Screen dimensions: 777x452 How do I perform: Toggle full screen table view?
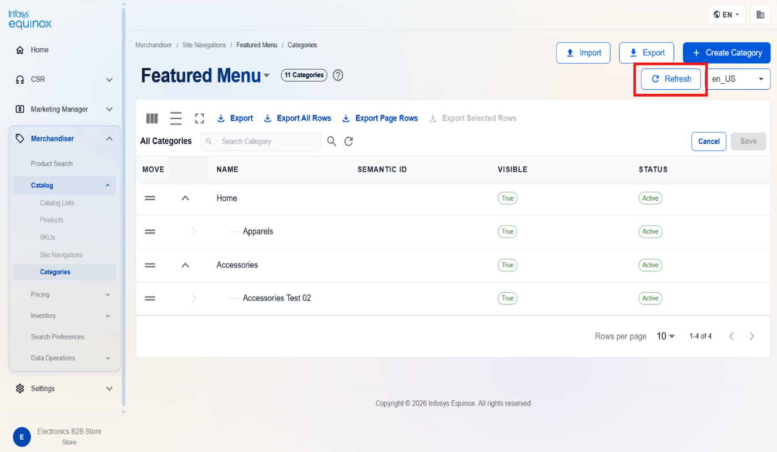pyautogui.click(x=200, y=118)
